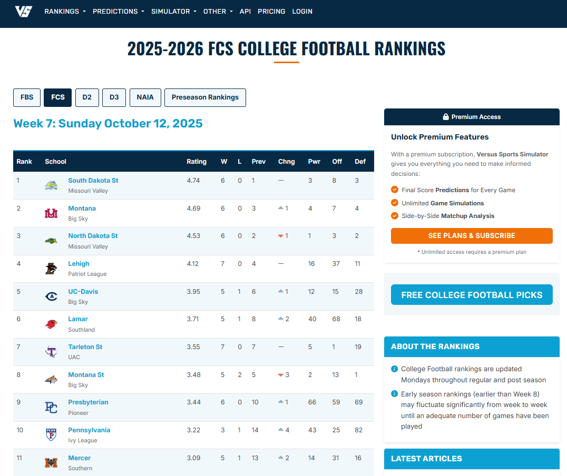The width and height of the screenshot is (567, 476).
Task: Click the Tarleton St team logo
Action: 51,352
